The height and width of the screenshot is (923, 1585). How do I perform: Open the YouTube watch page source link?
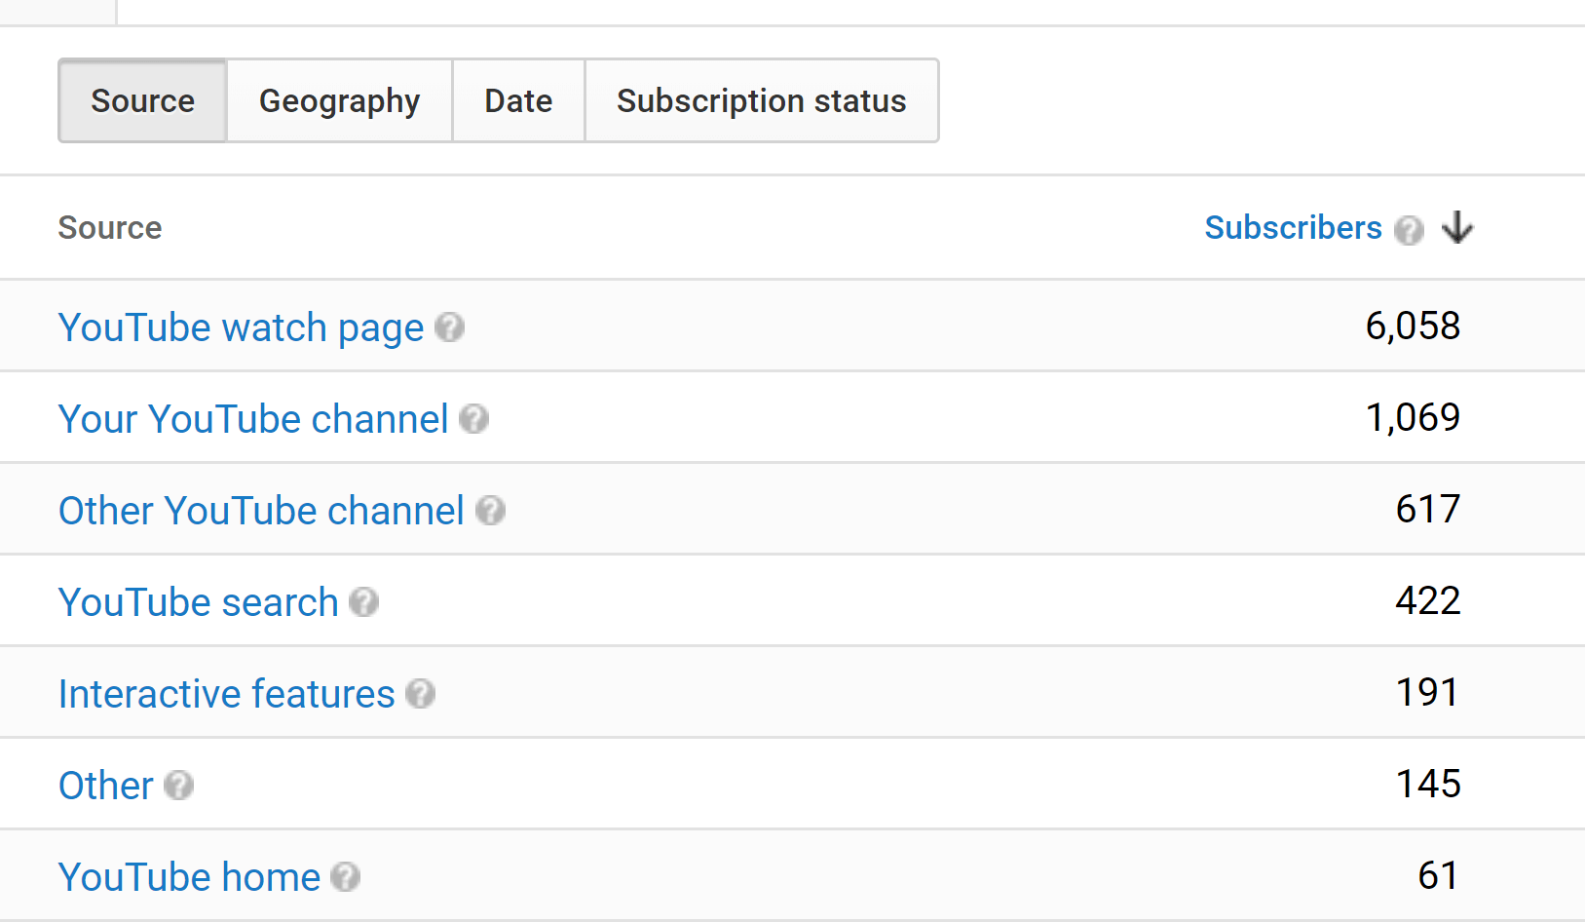pos(242,327)
